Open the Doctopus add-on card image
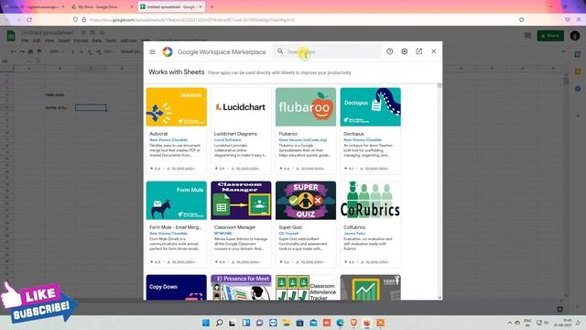This screenshot has width=586, height=330. [370, 107]
